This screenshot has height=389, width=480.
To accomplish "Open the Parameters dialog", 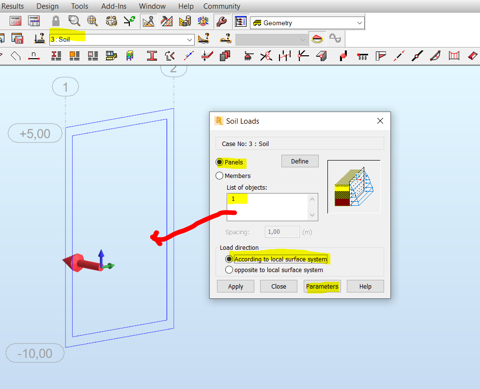I will (x=322, y=286).
